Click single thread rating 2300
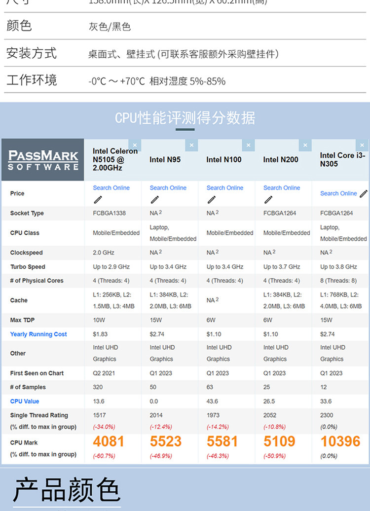The height and width of the screenshot is (511, 370). click(x=327, y=415)
